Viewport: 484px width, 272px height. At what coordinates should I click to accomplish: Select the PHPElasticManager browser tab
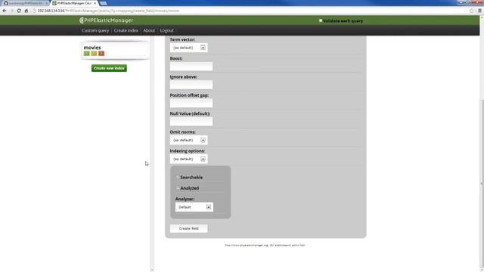(x=73, y=3)
